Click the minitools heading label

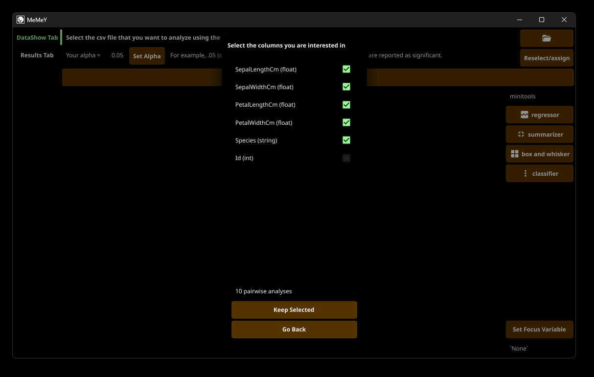tap(523, 96)
